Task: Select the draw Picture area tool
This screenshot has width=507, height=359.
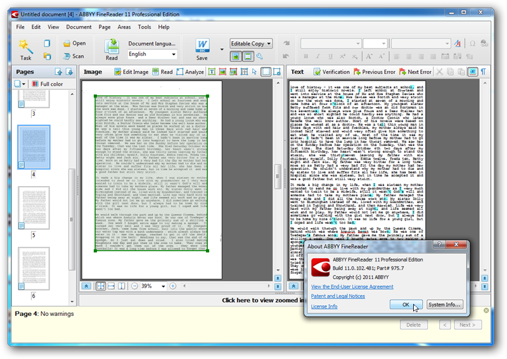Action: click(222, 72)
